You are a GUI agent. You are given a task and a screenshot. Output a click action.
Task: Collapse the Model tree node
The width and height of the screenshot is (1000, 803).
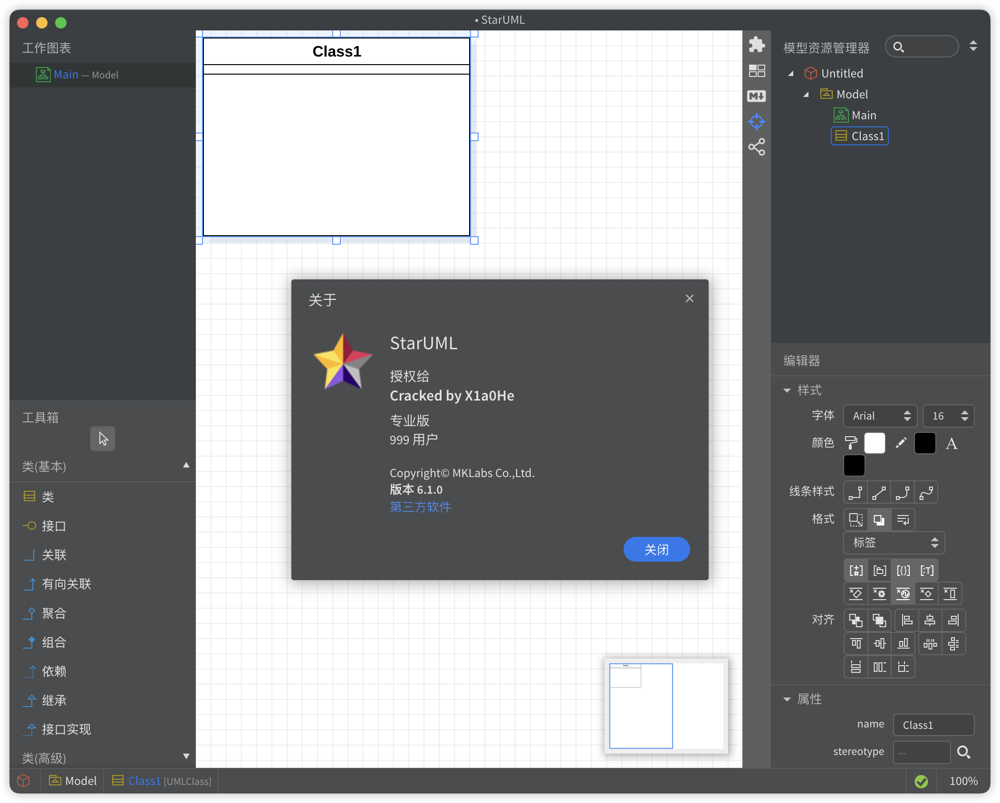806,95
